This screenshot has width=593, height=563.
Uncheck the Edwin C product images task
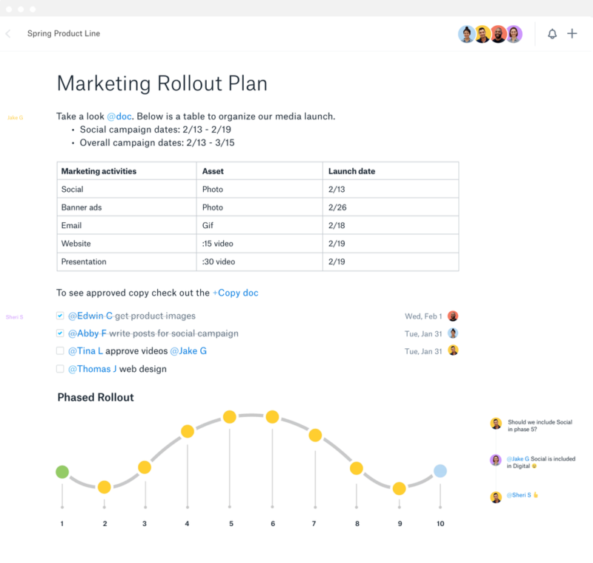pos(60,316)
